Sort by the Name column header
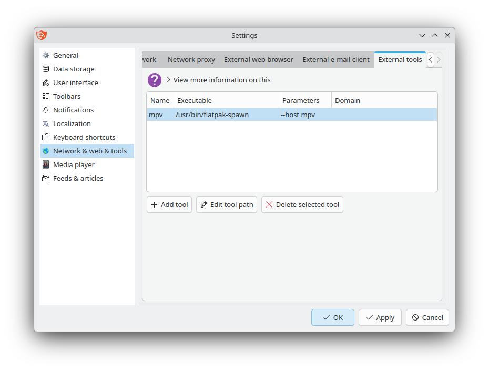 (160, 101)
